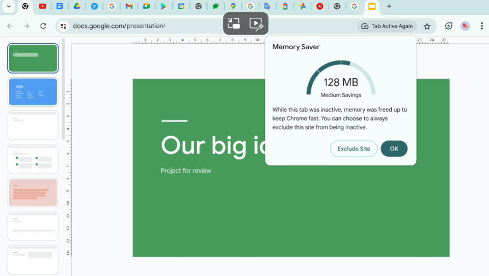Screen dimensions: 489x276
Task: Select the blue second slide thumbnail
Action: coord(33,91)
